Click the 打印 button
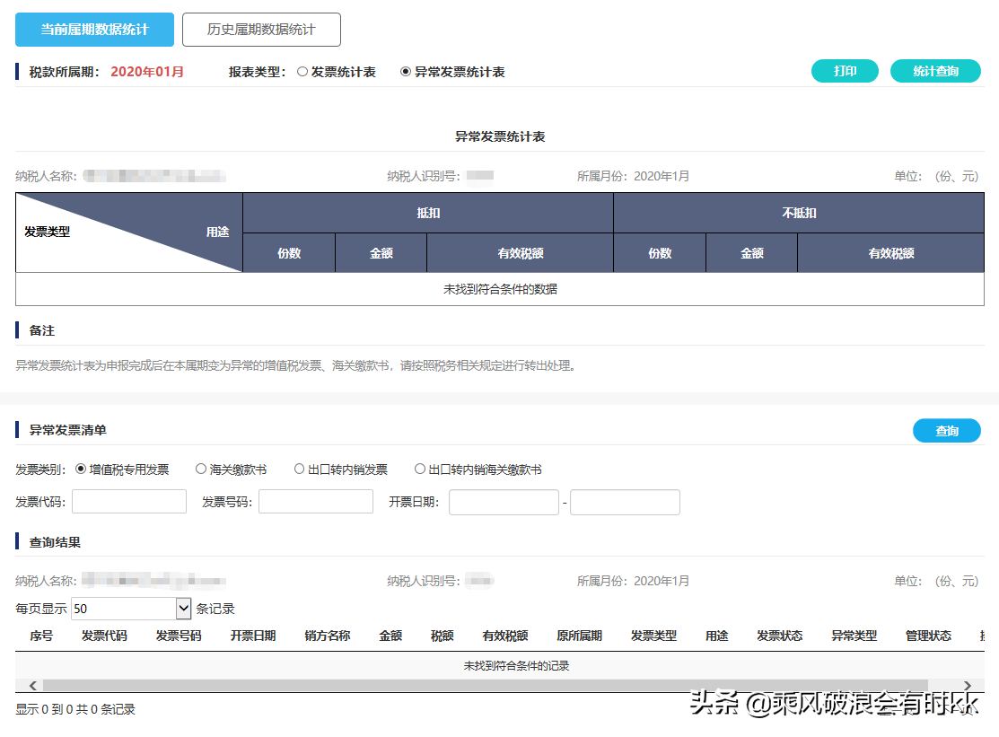 pyautogui.click(x=844, y=70)
